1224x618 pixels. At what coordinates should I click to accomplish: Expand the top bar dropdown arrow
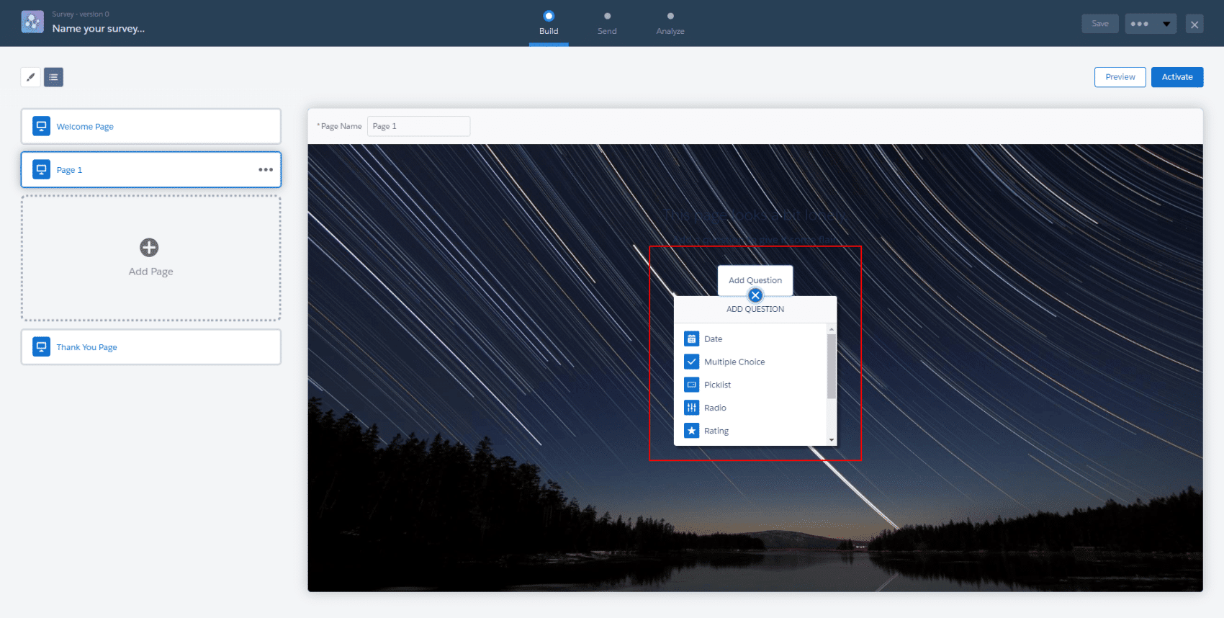click(1166, 24)
